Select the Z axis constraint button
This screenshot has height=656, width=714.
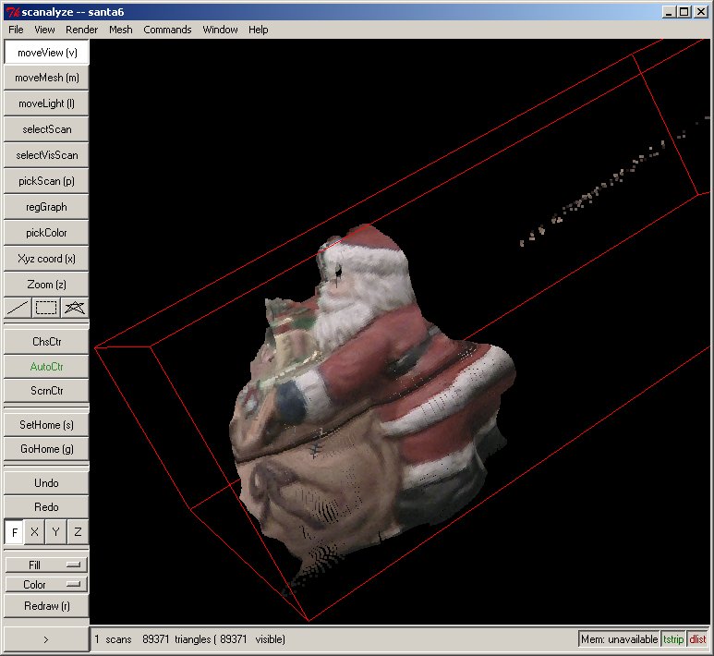click(x=78, y=533)
